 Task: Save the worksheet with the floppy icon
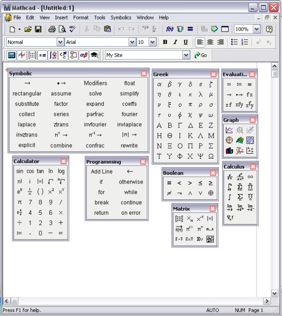(x=38, y=29)
